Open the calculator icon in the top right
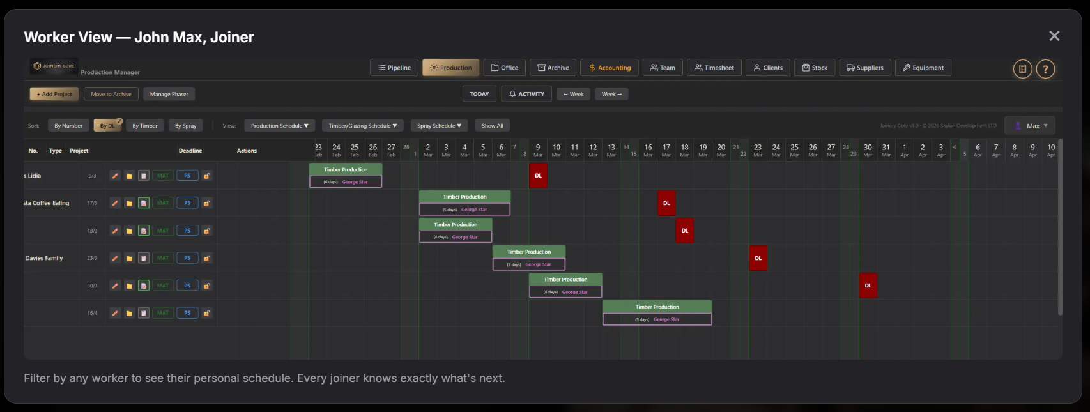 (x=1022, y=69)
